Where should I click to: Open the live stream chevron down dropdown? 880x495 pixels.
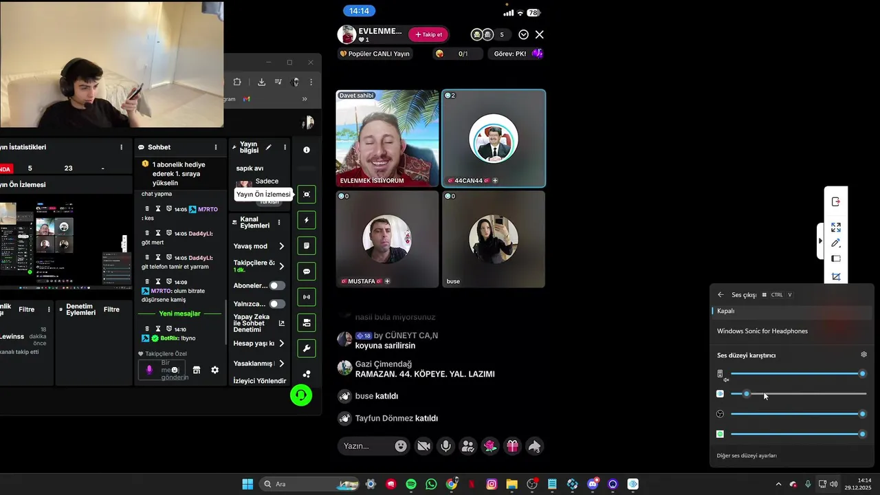point(524,34)
